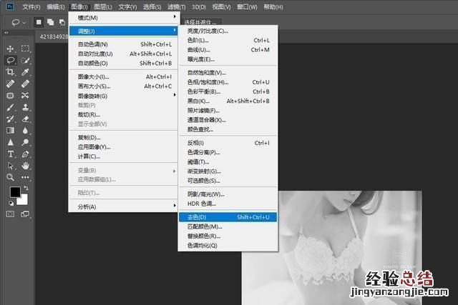Image resolution: width=458 pixels, height=305 pixels.
Task: Select the Horizontal Type tool
Action: click(x=10, y=154)
